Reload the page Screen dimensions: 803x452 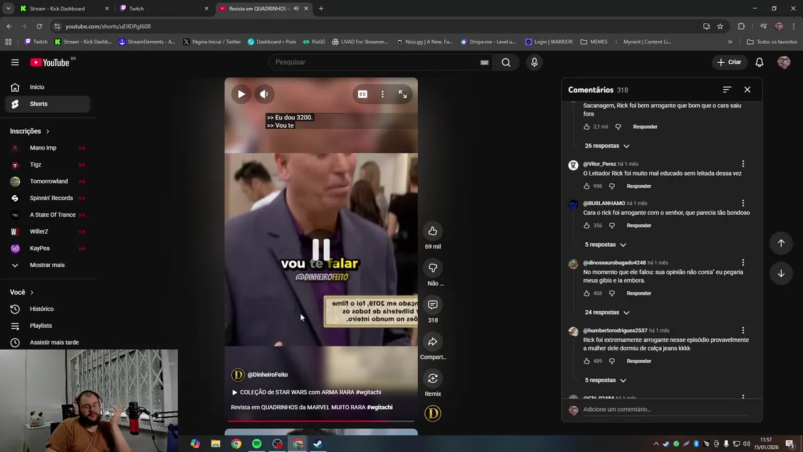coord(39,26)
